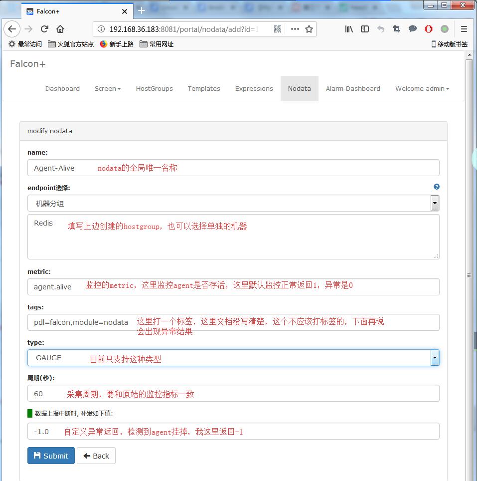Expand the endpoint selection dropdown

tap(435, 203)
